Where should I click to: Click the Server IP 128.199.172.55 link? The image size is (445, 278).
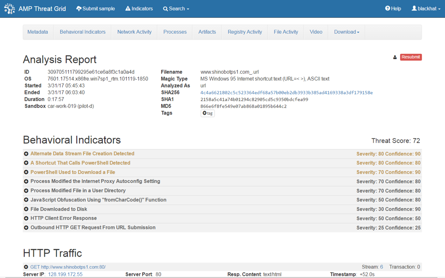(x=65, y=274)
